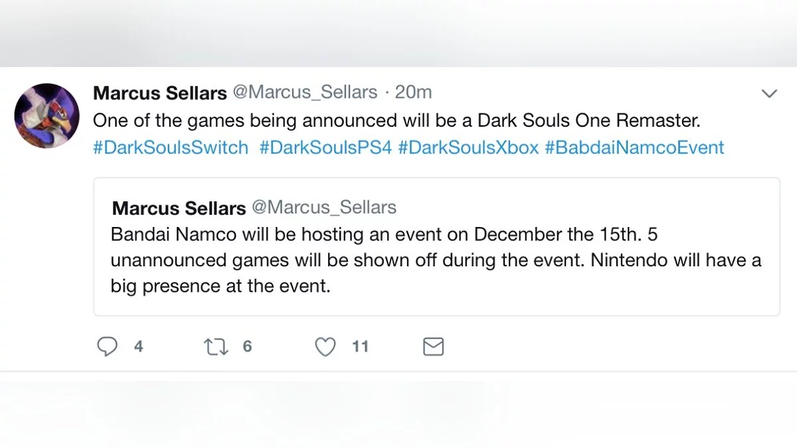The image size is (797, 448).
Task: Click the reply speech bubble icon
Action: [x=107, y=346]
